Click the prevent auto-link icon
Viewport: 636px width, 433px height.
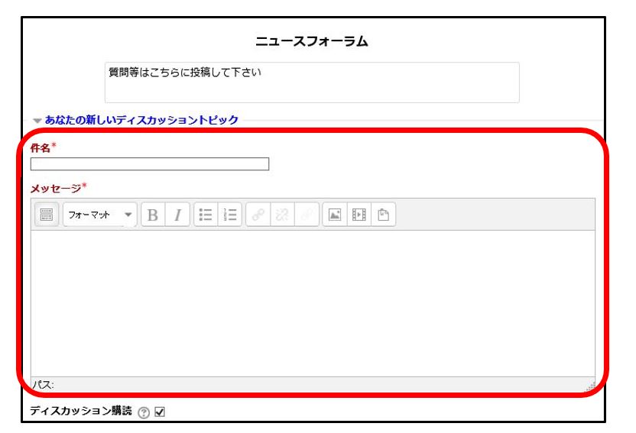coord(303,215)
